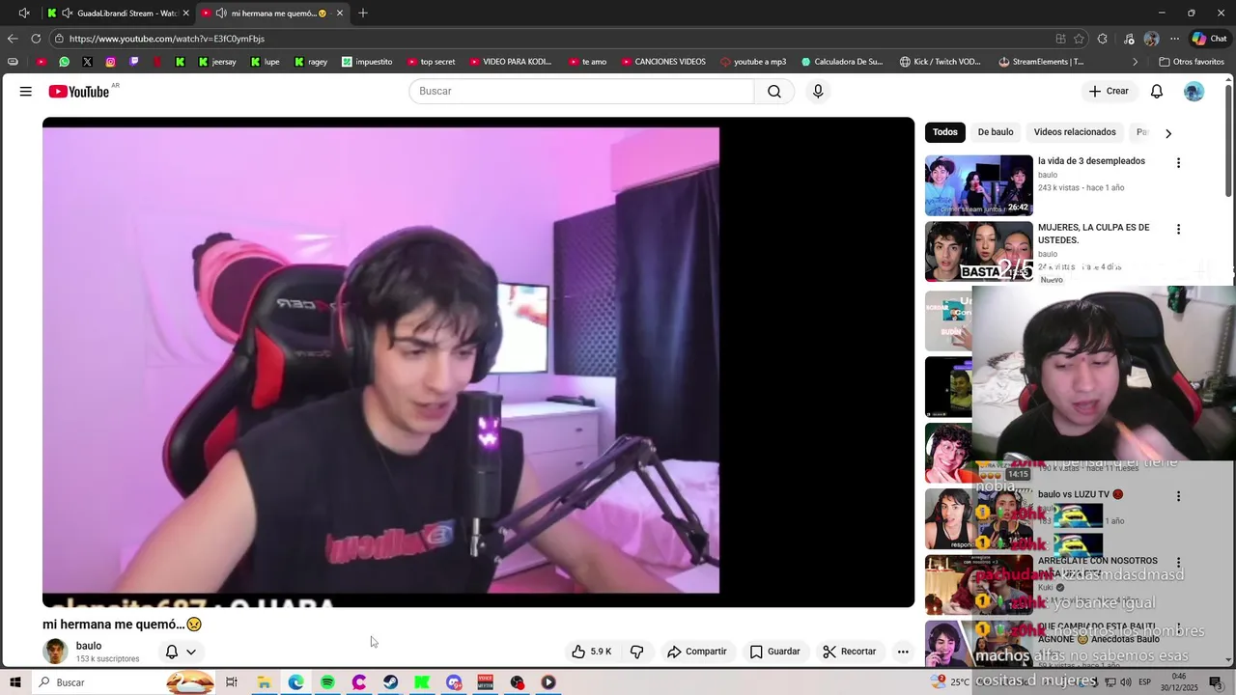Open Spotify from the taskbar
1236x695 pixels.
pyautogui.click(x=327, y=682)
